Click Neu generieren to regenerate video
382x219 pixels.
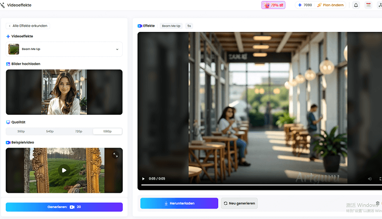click(239, 203)
